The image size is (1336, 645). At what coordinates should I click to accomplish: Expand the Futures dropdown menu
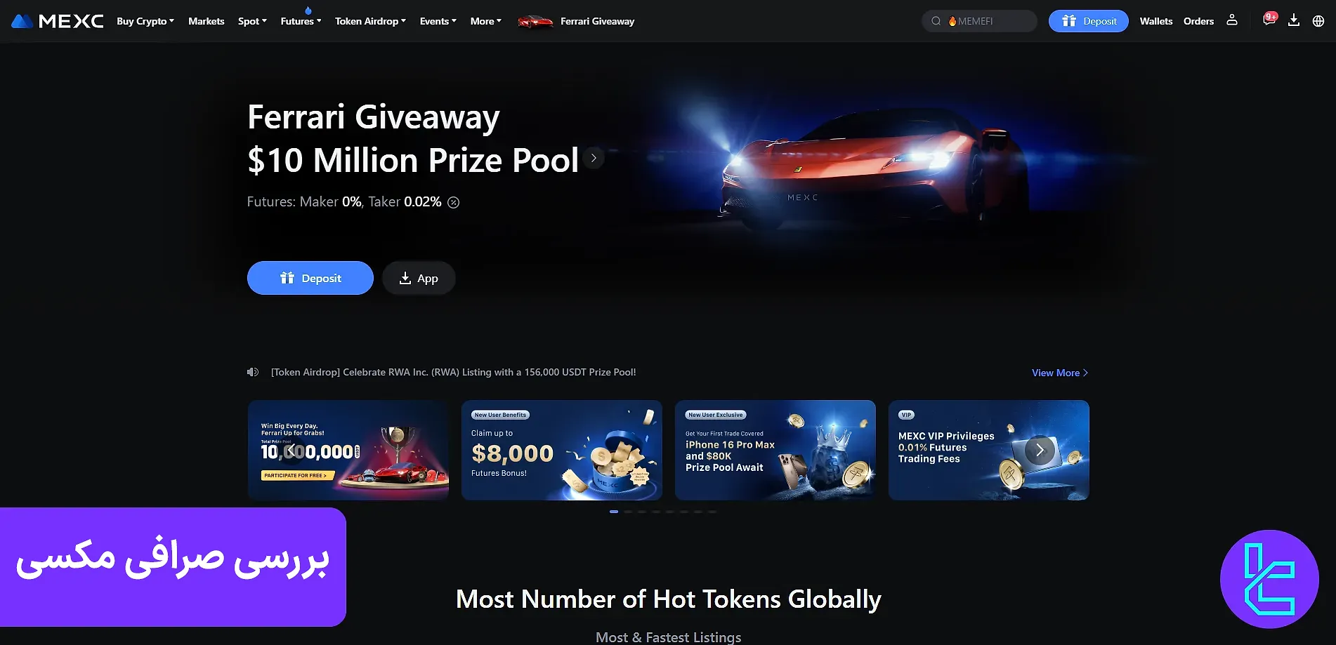[x=301, y=21]
